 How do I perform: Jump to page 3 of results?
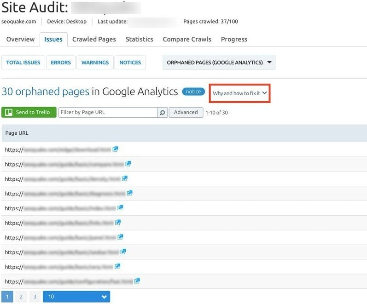coord(35,297)
